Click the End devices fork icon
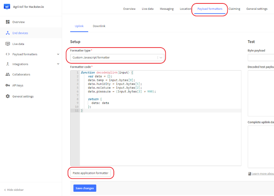Image resolution: width=274 pixels, height=196 pixels. 8,33
